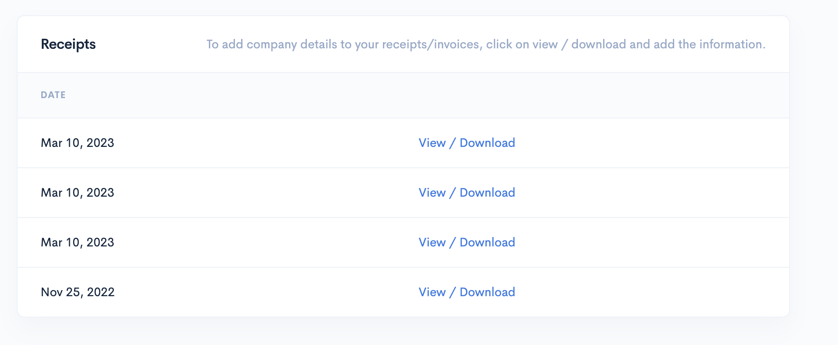Click View in the second Mar 10, 2023 row
This screenshot has width=838, height=345.
[x=432, y=192]
